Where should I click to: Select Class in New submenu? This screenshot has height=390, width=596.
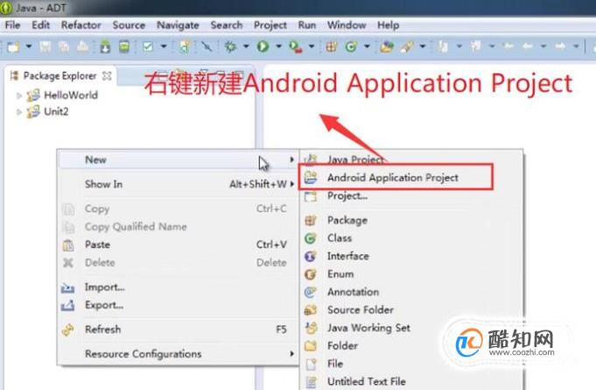[x=411, y=238]
